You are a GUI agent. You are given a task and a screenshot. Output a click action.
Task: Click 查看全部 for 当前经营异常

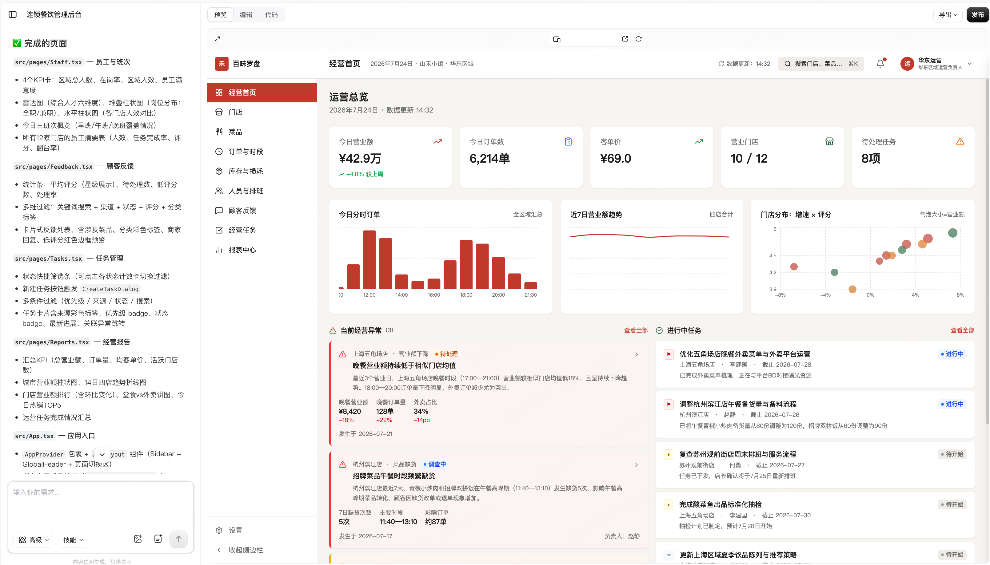[x=636, y=330]
